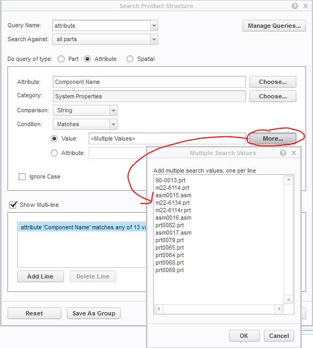Confirm values with the OK button
Screen dimensions: 313x348
(x=244, y=336)
